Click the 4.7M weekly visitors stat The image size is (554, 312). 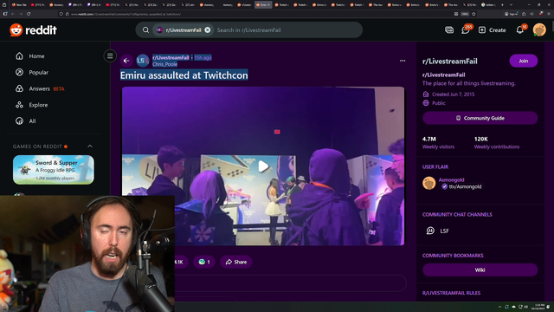click(438, 142)
